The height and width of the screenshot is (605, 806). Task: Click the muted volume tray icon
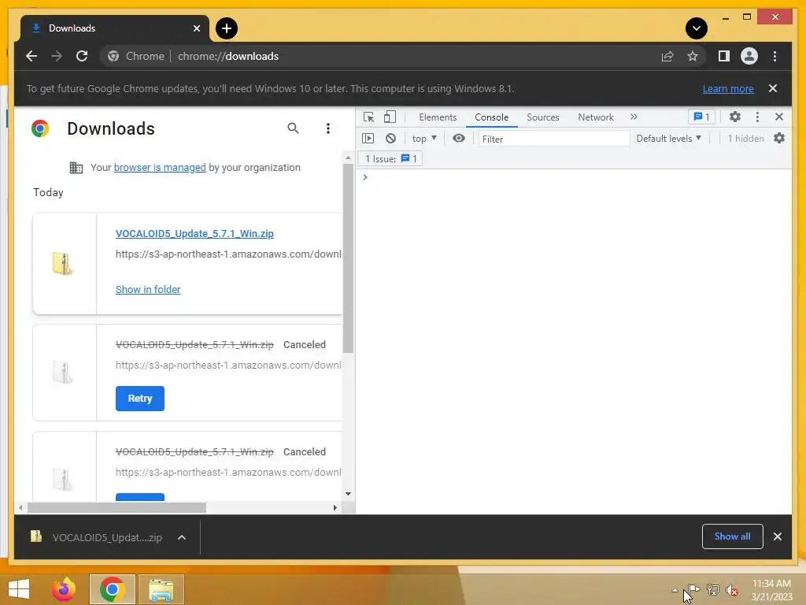731,590
